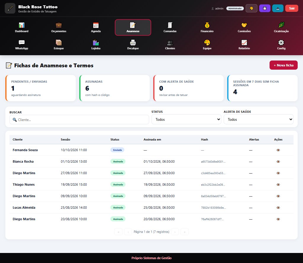Click the Black Rose Tattoo logo icon
303x263 pixels.
[10, 8]
